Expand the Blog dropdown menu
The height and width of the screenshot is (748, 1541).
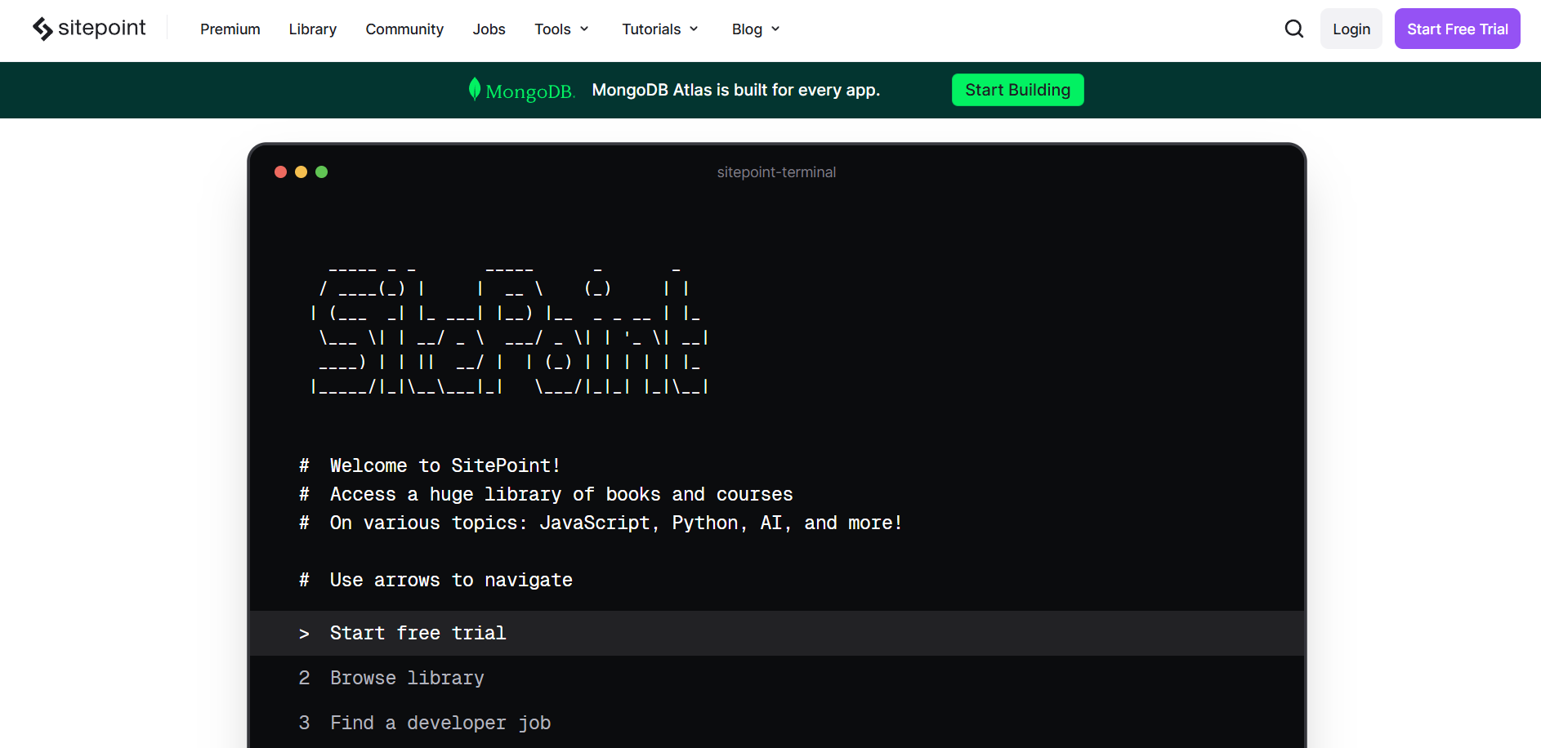coord(756,29)
